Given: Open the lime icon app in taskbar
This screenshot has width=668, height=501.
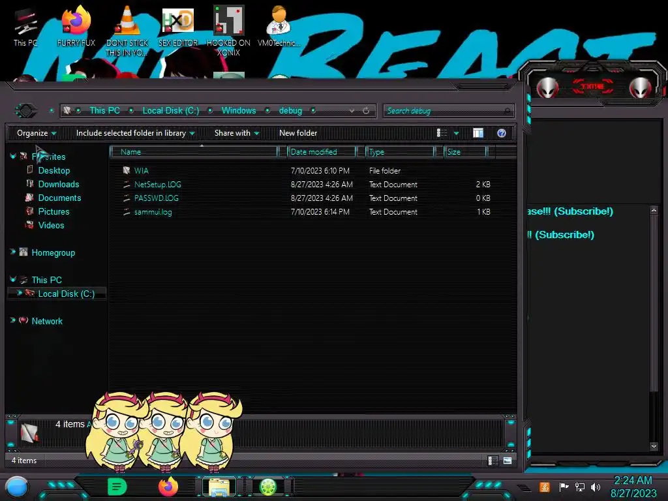Looking at the screenshot, I should click(268, 487).
